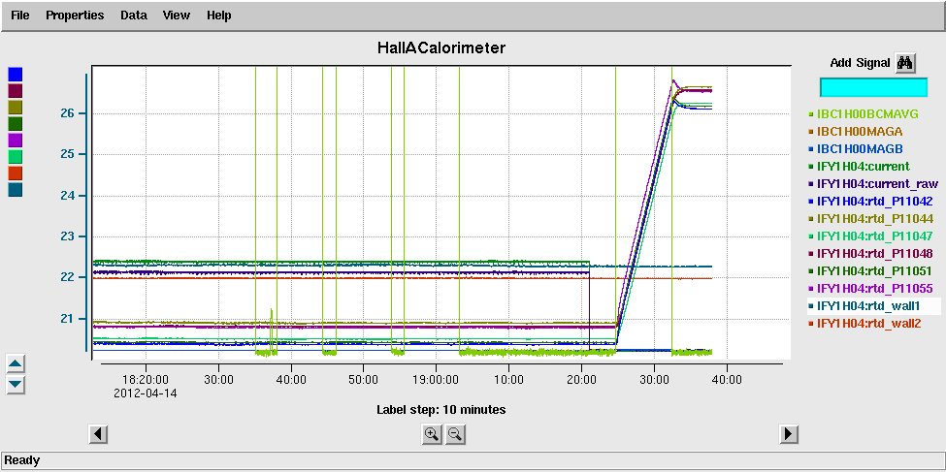Click the 21 value on the Y axis

68,318
